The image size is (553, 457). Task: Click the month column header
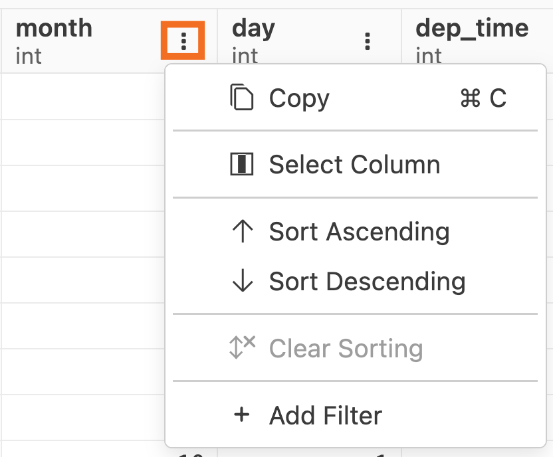[55, 28]
